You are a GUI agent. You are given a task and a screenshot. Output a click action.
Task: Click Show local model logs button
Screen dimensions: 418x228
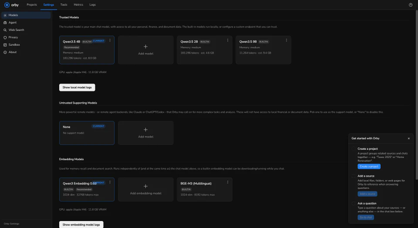[77, 87]
